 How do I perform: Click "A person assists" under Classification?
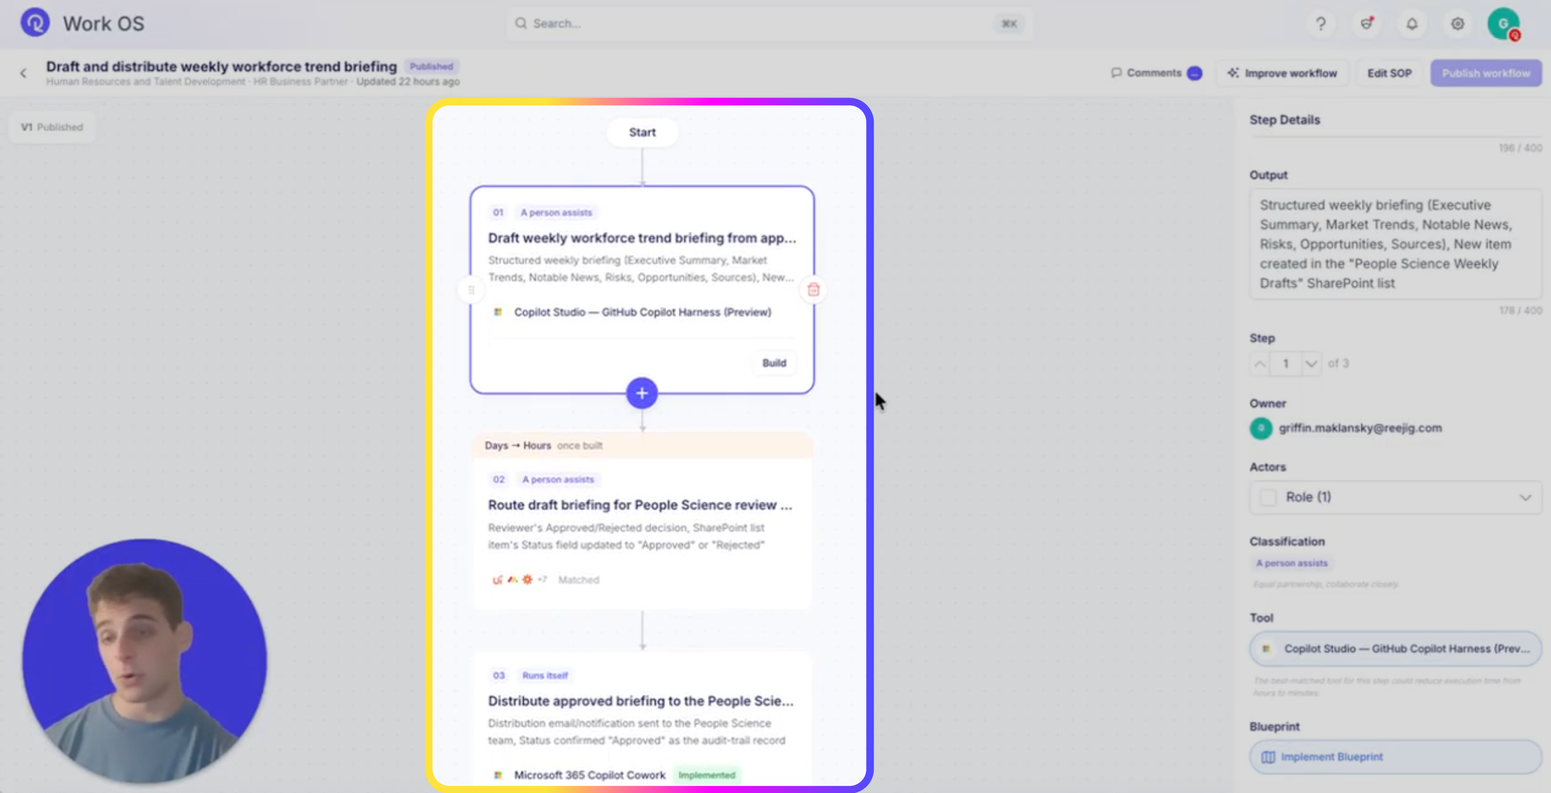pos(1291,563)
